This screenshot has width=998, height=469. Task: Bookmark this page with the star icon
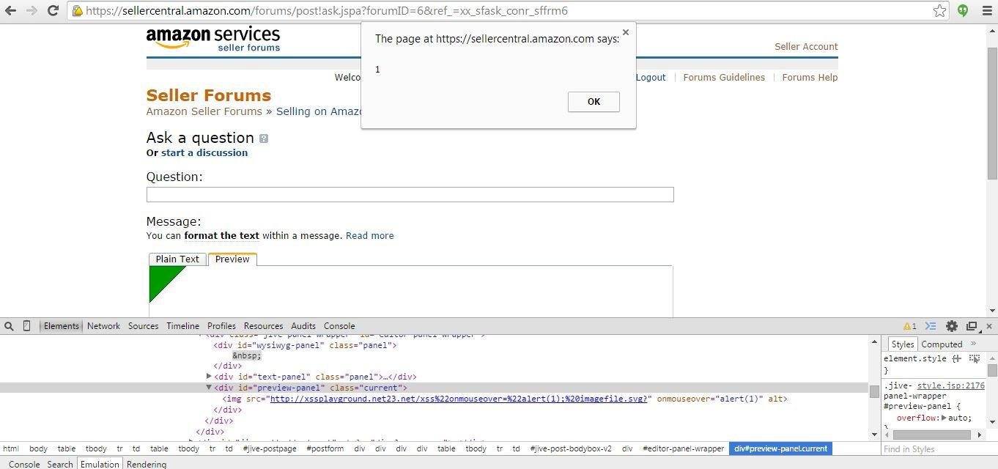pos(939,10)
